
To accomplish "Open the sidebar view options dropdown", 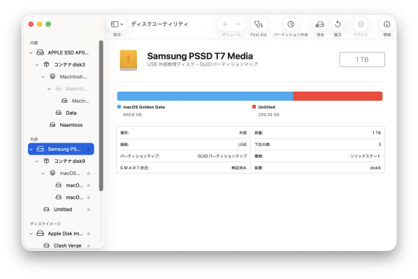I will [x=117, y=24].
